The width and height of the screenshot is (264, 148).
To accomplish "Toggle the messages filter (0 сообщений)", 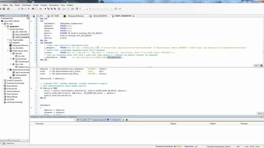I will click(x=114, y=120).
